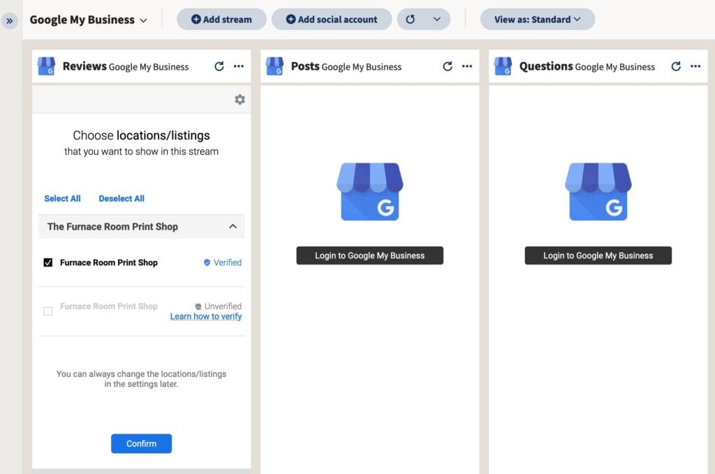Viewport: 715px width, 474px height.
Task: Open Reviews stream settings gear
Action: pyautogui.click(x=240, y=99)
